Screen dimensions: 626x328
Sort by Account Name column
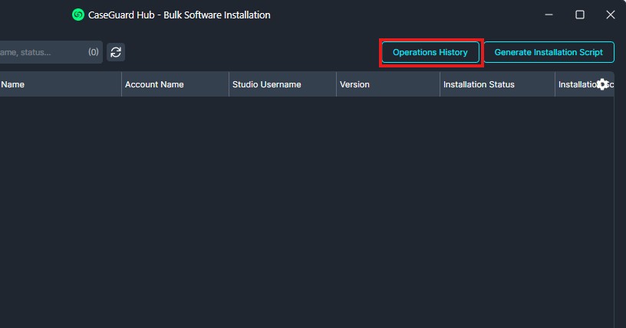pyautogui.click(x=175, y=84)
